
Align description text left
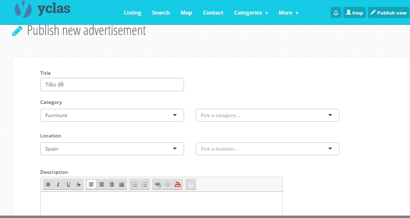coord(91,184)
